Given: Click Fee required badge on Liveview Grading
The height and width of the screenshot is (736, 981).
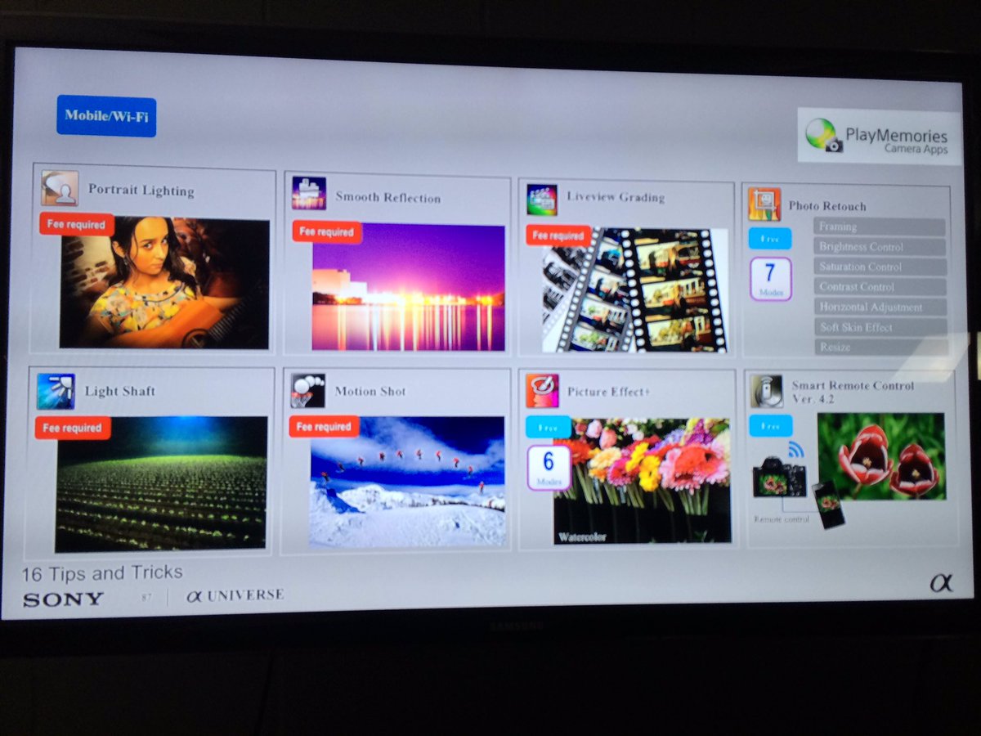Looking at the screenshot, I should pos(558,236).
